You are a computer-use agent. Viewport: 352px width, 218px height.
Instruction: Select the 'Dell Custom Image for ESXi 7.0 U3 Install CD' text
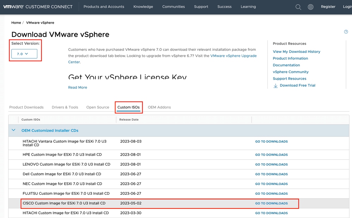pos(62,174)
